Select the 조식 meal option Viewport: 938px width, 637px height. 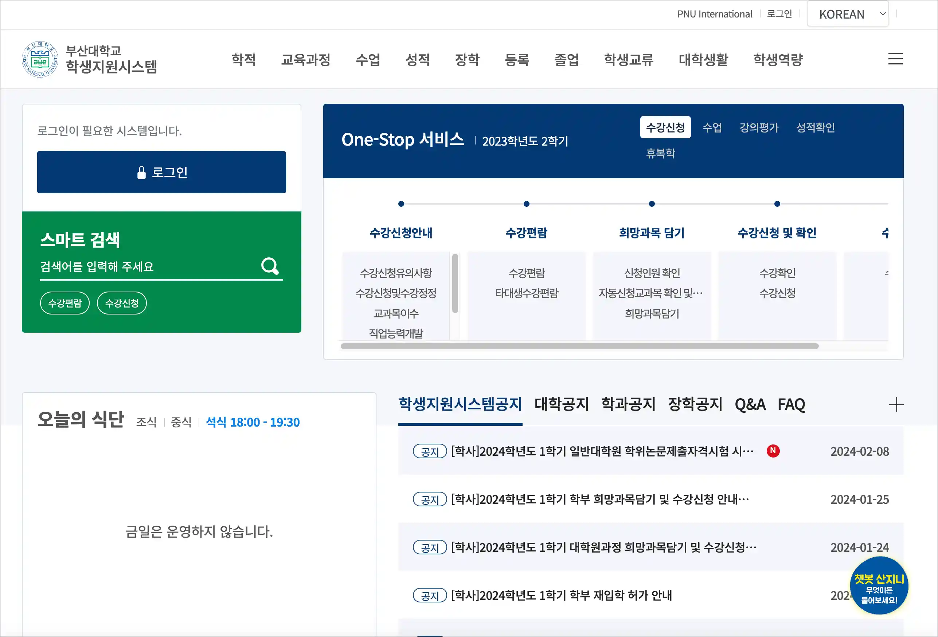[146, 422]
